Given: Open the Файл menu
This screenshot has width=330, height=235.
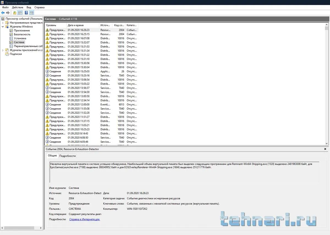Looking at the screenshot, I should 5,7.
